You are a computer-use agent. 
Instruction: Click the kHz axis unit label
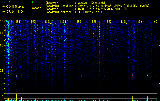pyautogui.click(x=2, y=20)
